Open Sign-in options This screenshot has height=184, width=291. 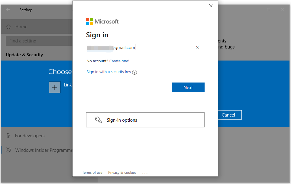coord(145,120)
